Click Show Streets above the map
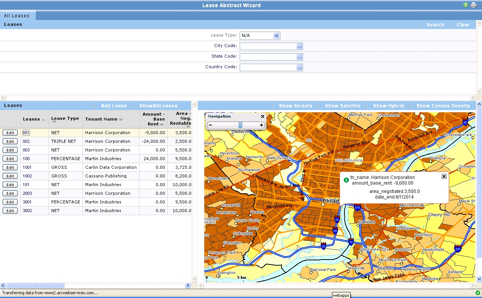The image size is (482, 298). [x=295, y=105]
